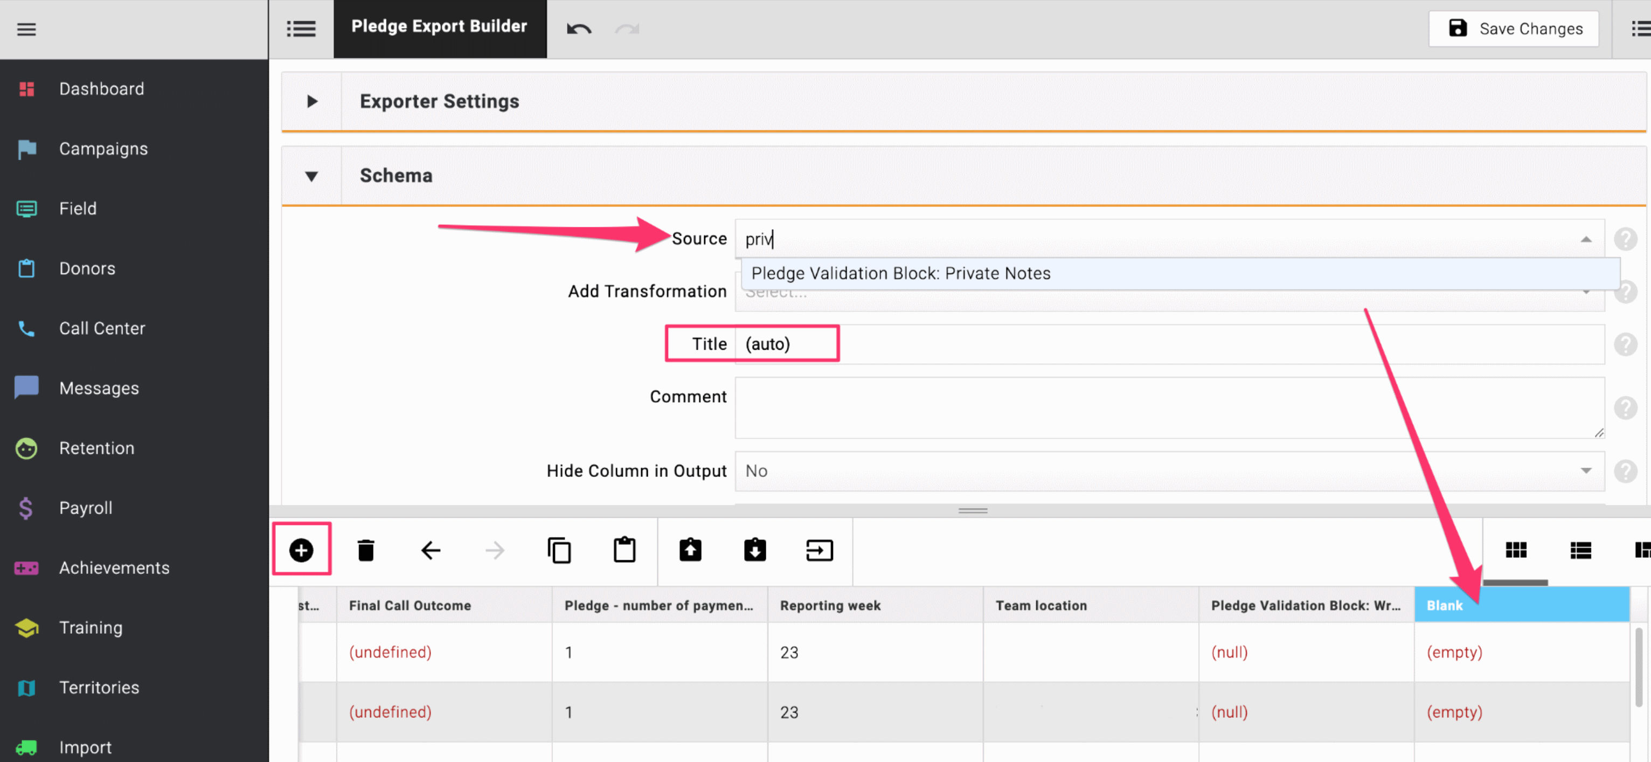Click the boxed right-arrow toolbar icon

click(819, 550)
